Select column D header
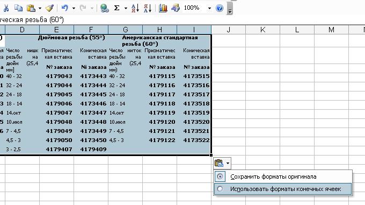The image size is (365, 205). coord(22,30)
